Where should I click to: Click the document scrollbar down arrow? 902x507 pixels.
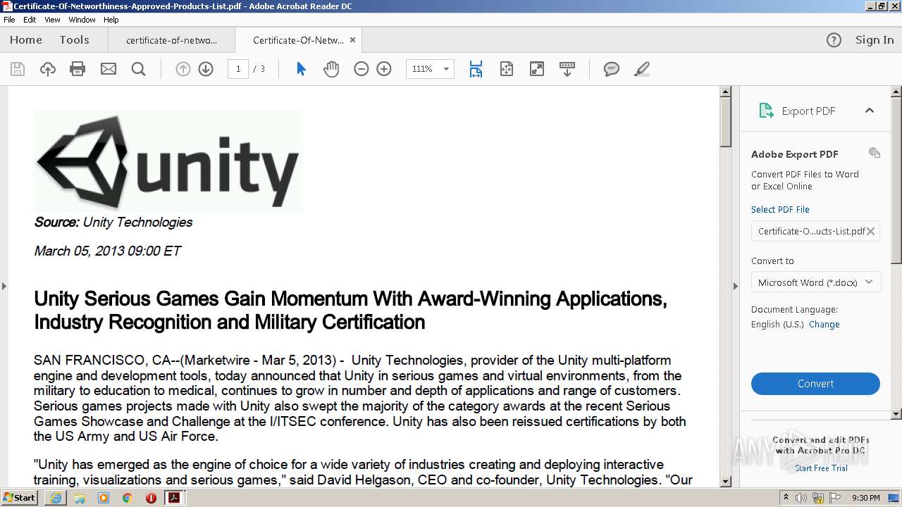point(726,482)
